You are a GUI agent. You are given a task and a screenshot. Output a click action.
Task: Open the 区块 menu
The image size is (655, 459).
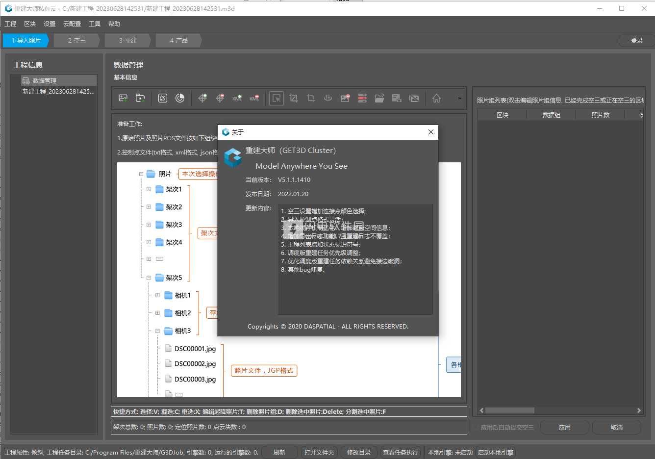[30, 24]
